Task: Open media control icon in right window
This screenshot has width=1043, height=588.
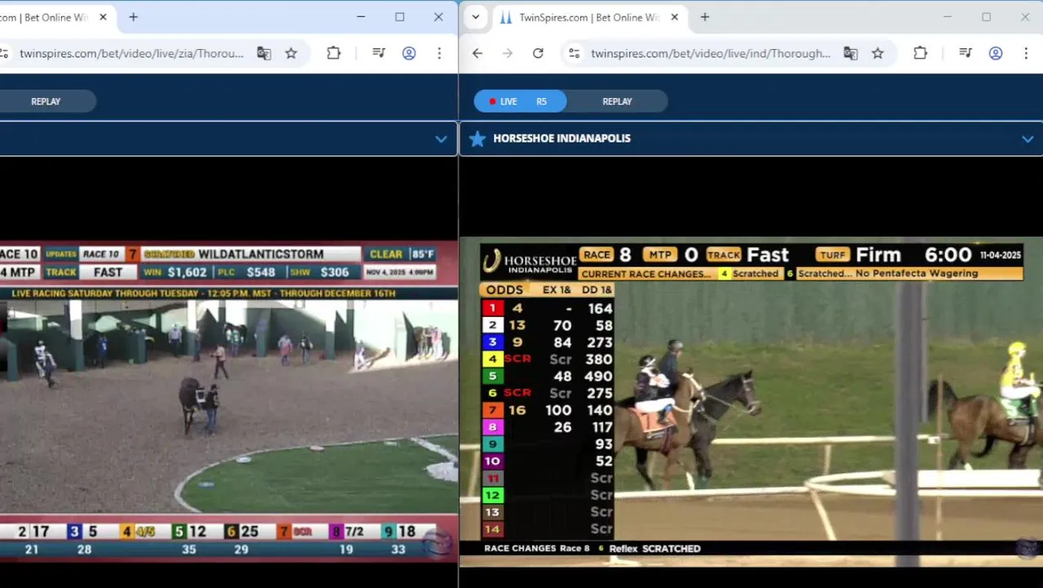Action: point(965,53)
